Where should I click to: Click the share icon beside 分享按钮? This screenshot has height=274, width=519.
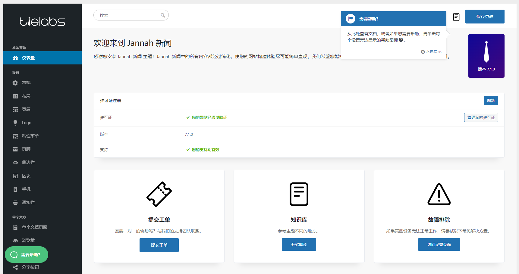pyautogui.click(x=15, y=267)
